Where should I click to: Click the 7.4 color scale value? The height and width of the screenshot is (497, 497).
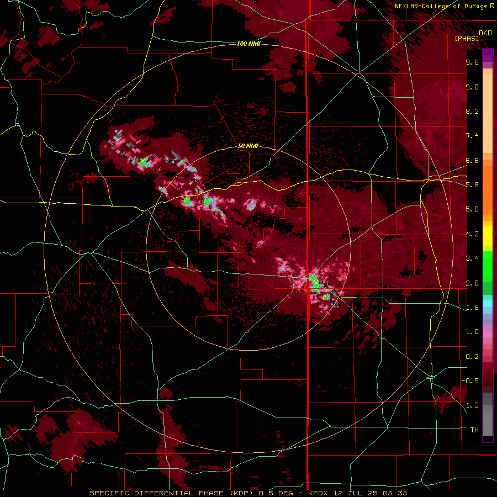pos(472,136)
